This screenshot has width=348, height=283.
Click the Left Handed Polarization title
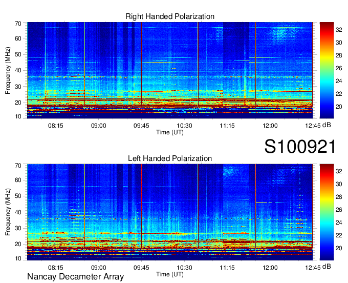170,158
